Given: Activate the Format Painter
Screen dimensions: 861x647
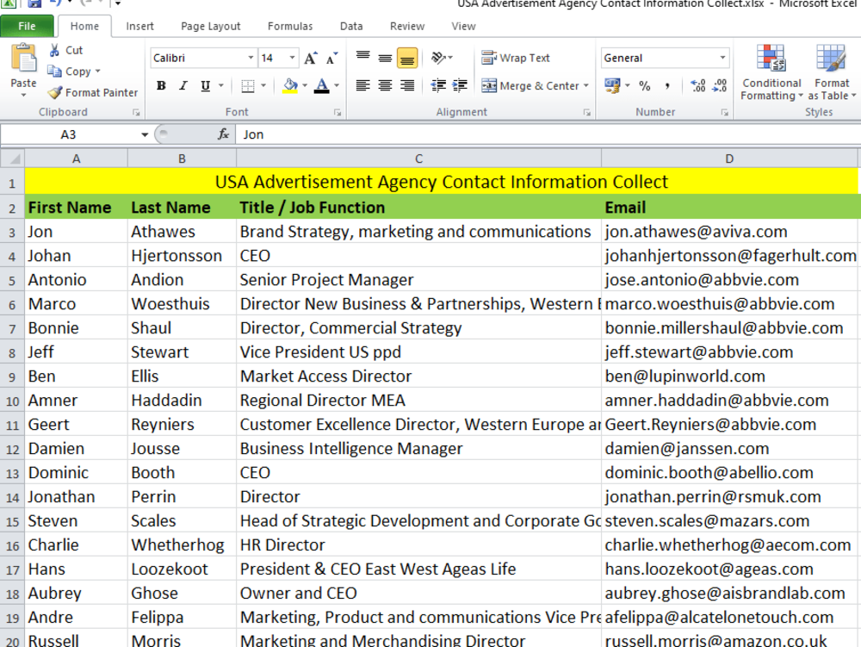Looking at the screenshot, I should pos(92,92).
